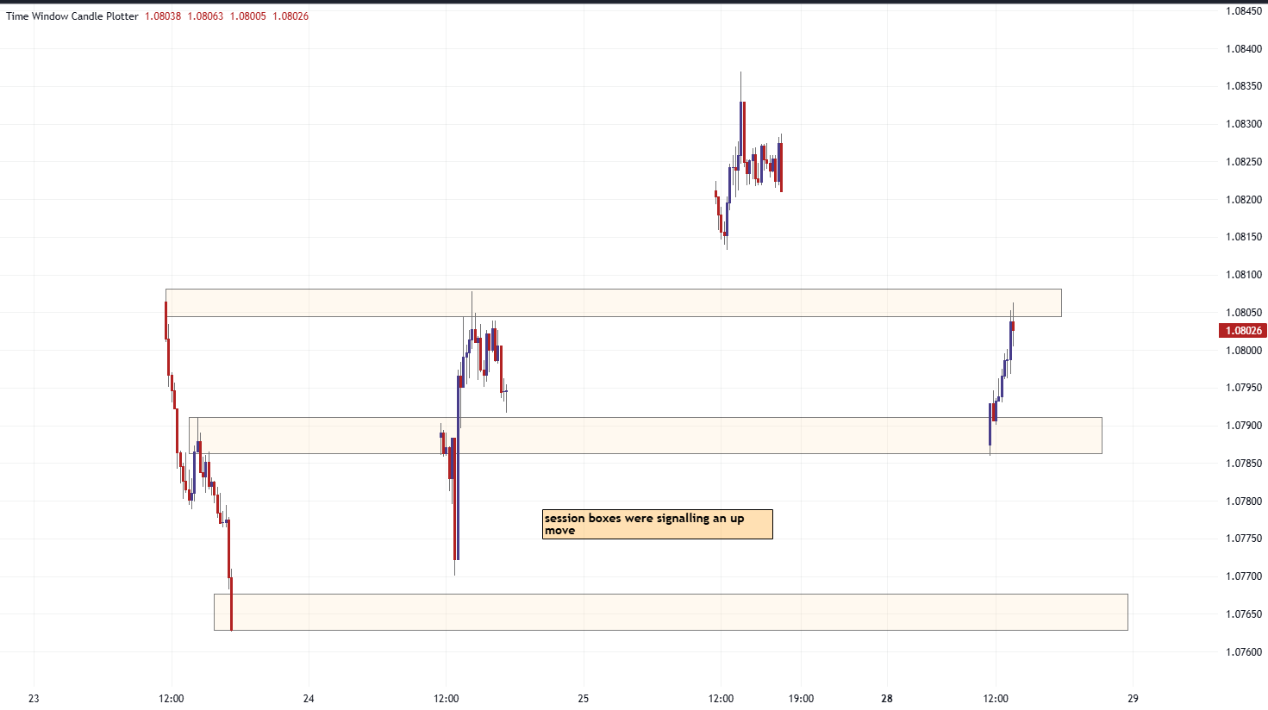Click the 23 date on time axis
1268x710 pixels.
coord(34,698)
